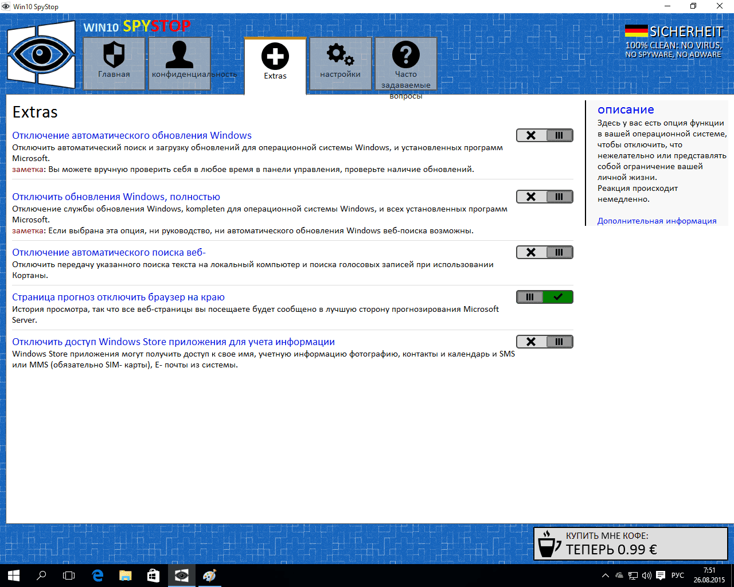Click Win10 SpyStop taskbar icon
The image size is (734, 587).
click(181, 576)
